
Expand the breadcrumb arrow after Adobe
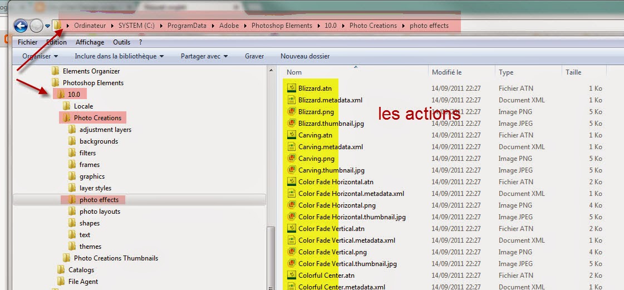pos(245,26)
